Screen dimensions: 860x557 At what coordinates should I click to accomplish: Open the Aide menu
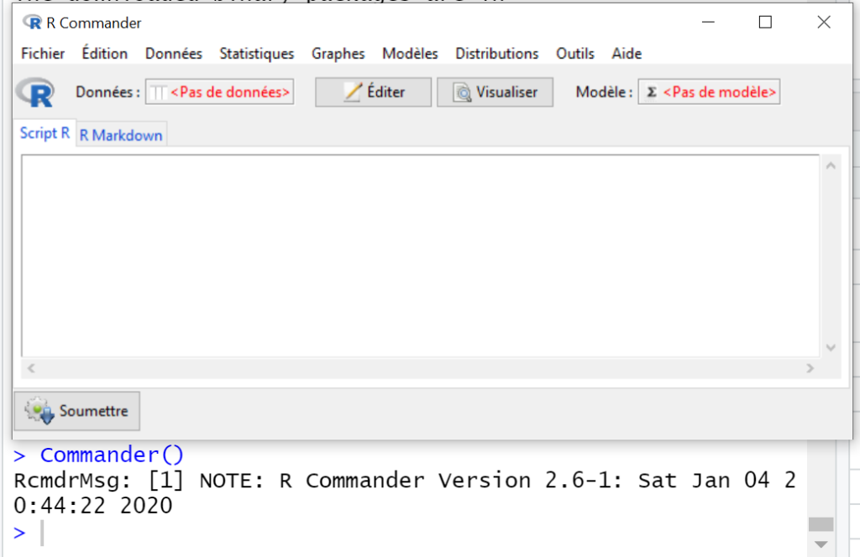click(x=626, y=53)
